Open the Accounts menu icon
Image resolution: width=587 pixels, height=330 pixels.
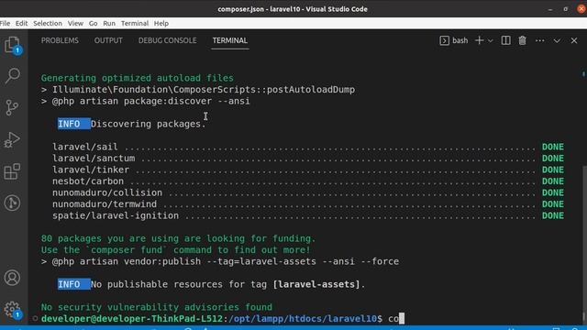coord(12,278)
